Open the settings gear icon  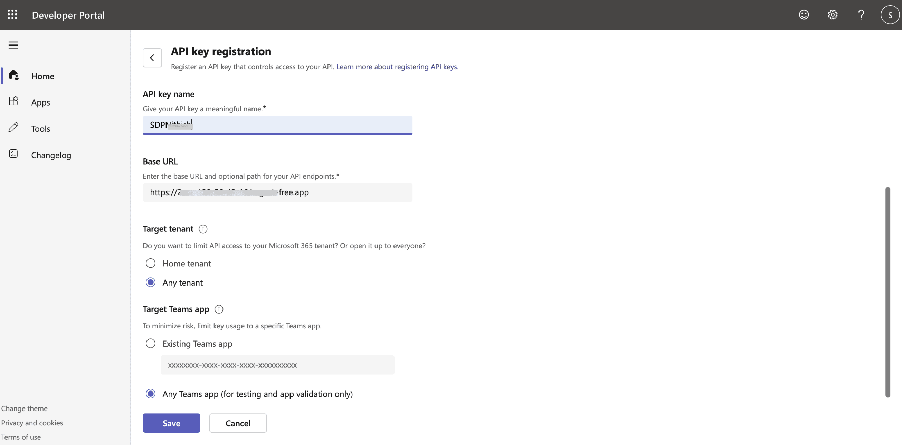[x=832, y=15]
